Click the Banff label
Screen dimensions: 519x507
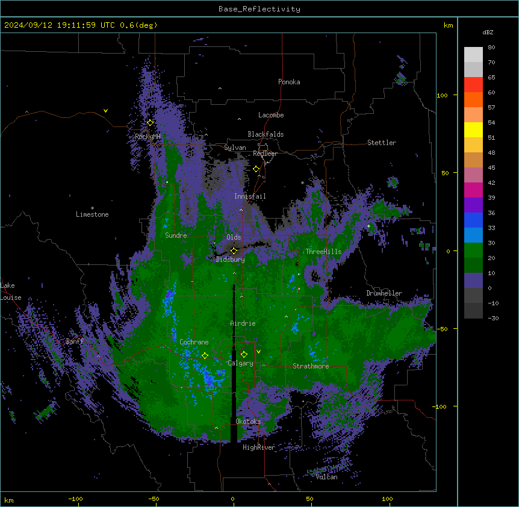coord(75,341)
